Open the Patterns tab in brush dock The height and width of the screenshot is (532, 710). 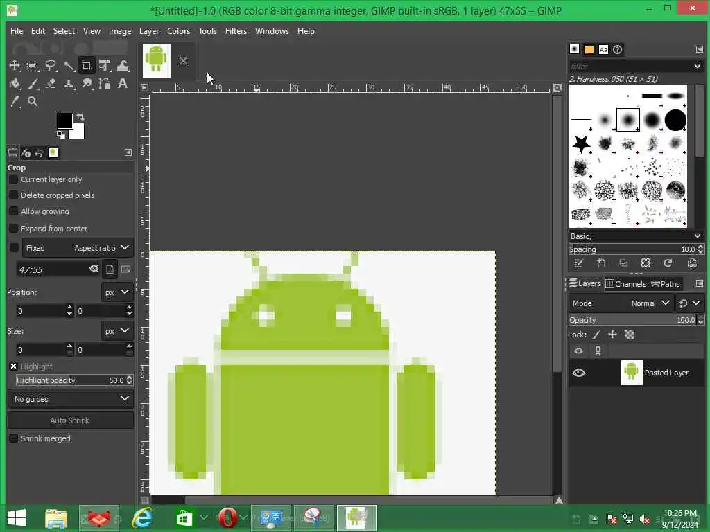(589, 50)
